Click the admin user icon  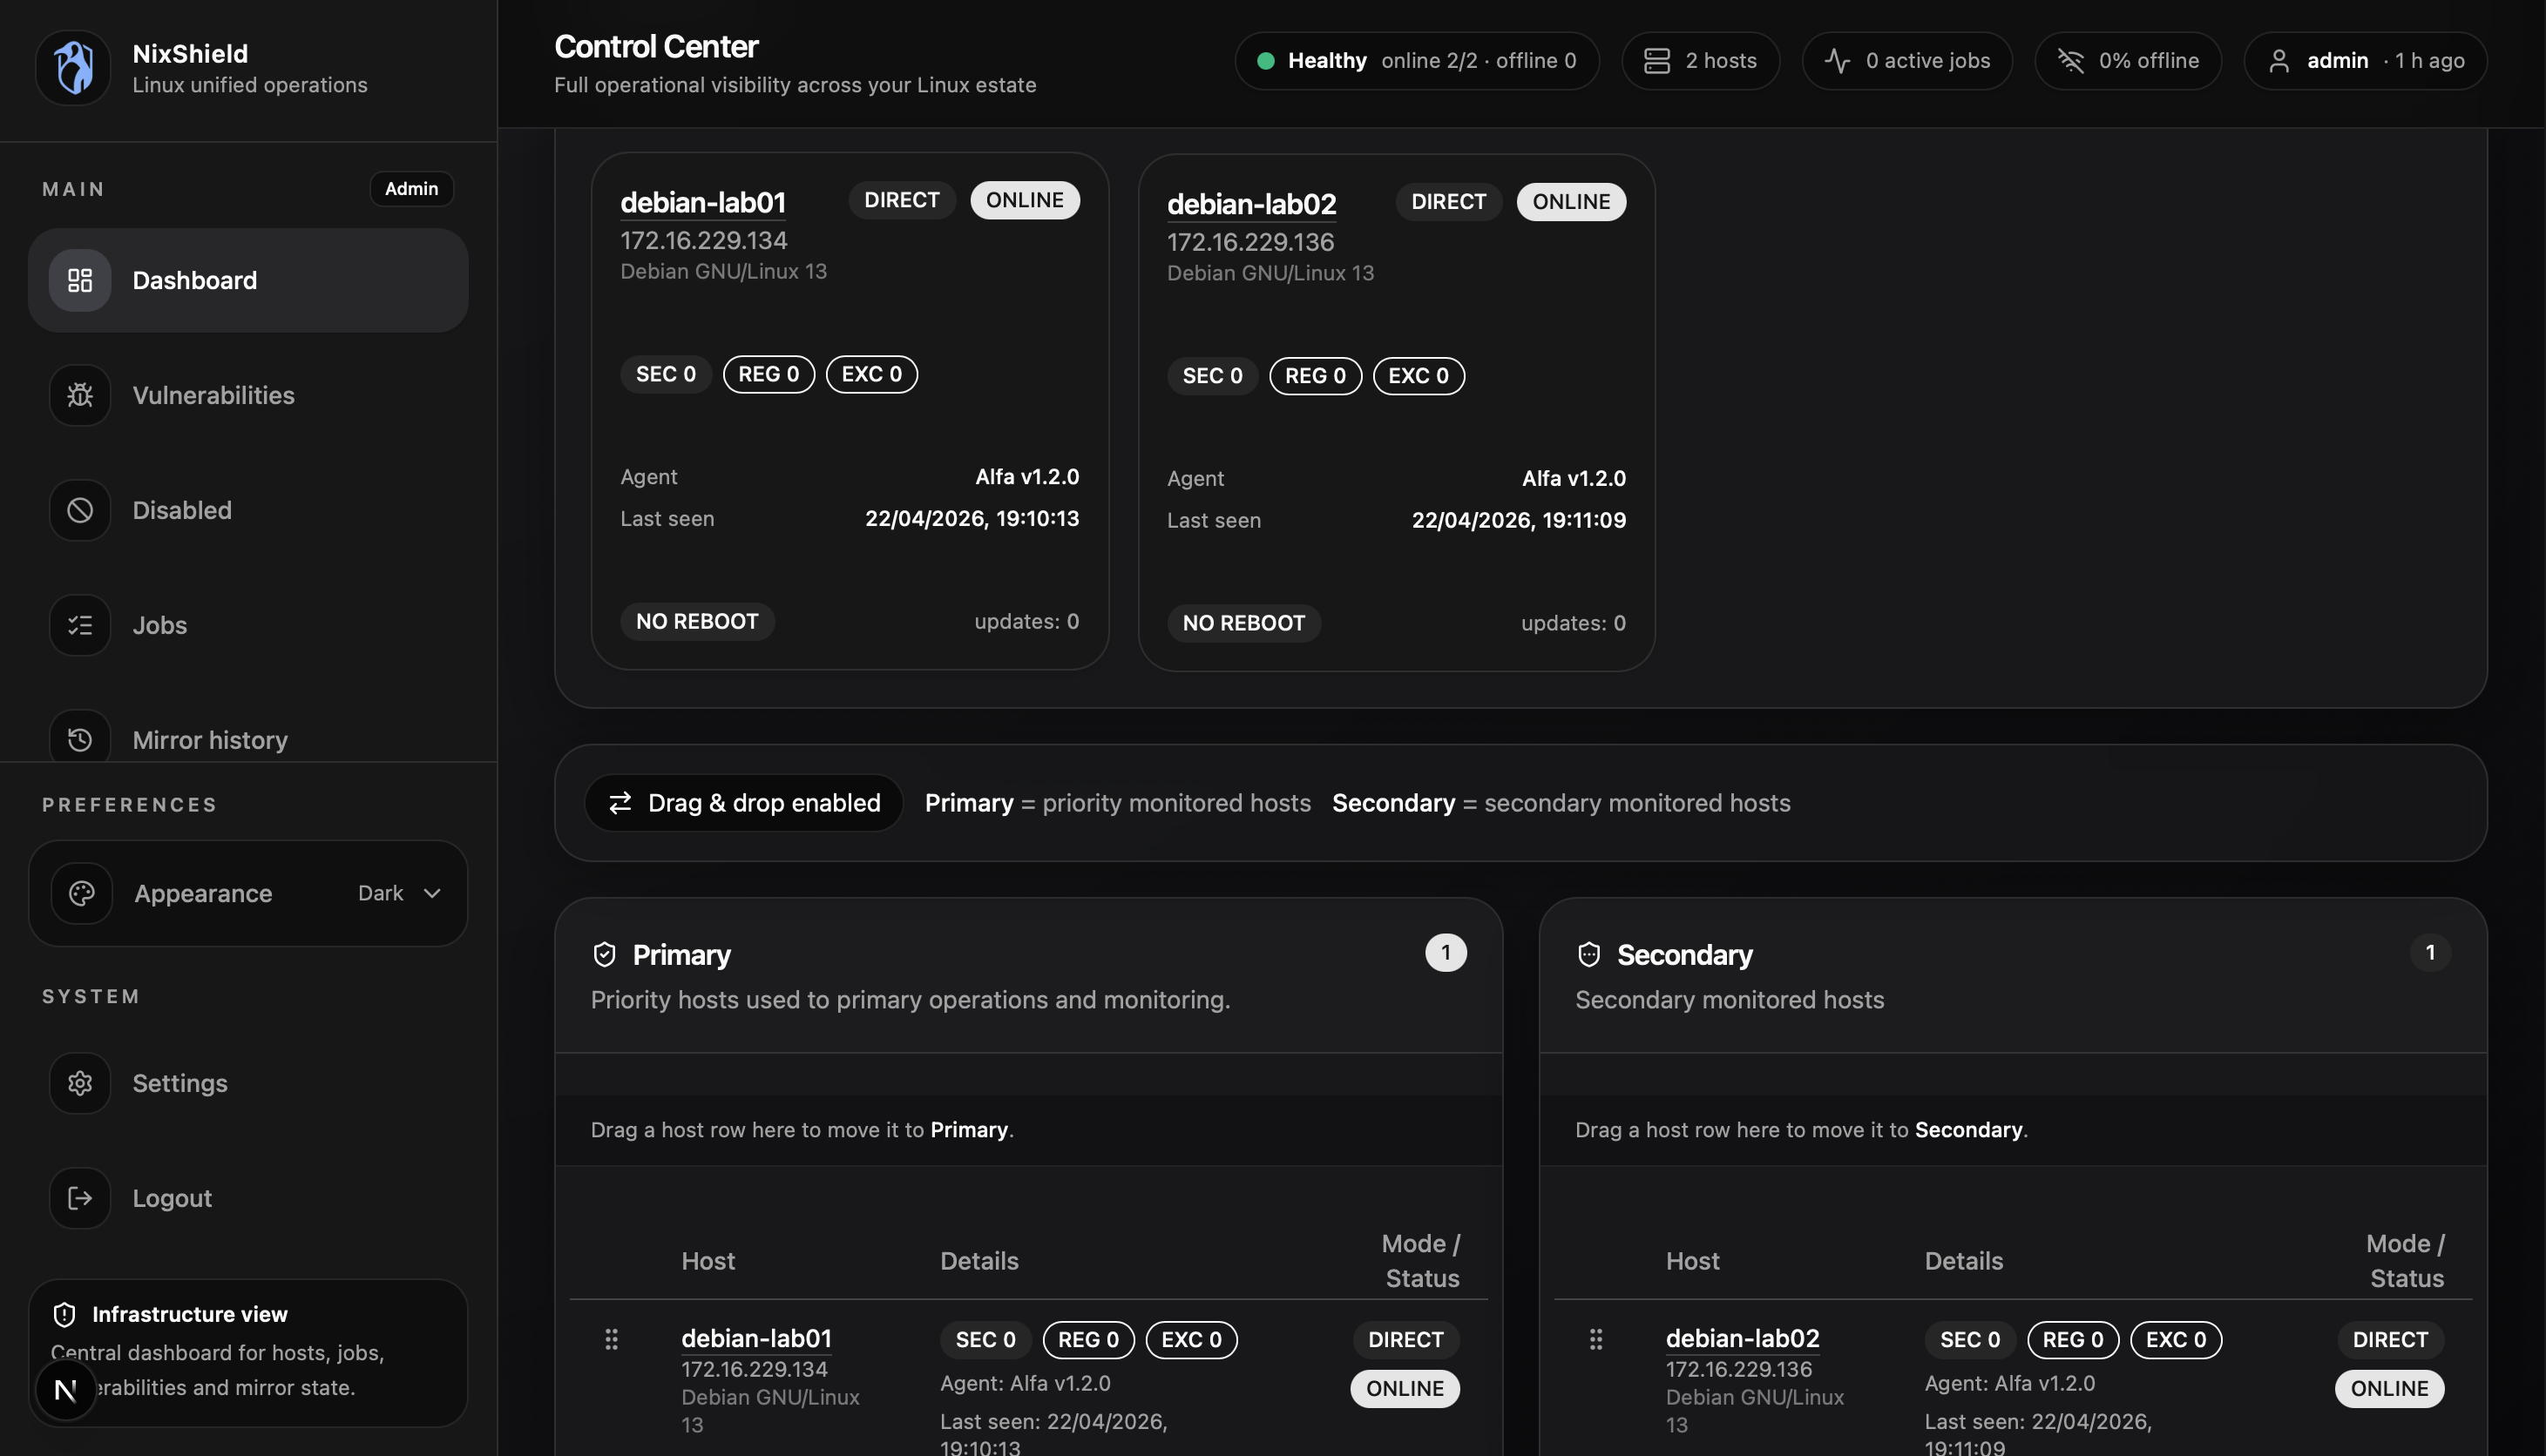pyautogui.click(x=2279, y=61)
